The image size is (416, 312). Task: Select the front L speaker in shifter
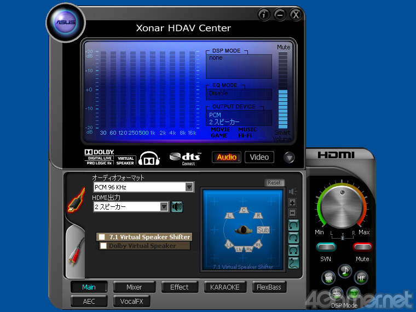tap(229, 215)
